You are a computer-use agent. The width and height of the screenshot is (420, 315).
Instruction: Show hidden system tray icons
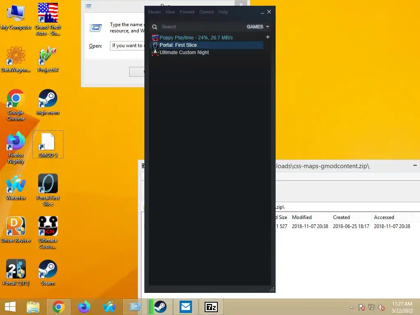352,307
